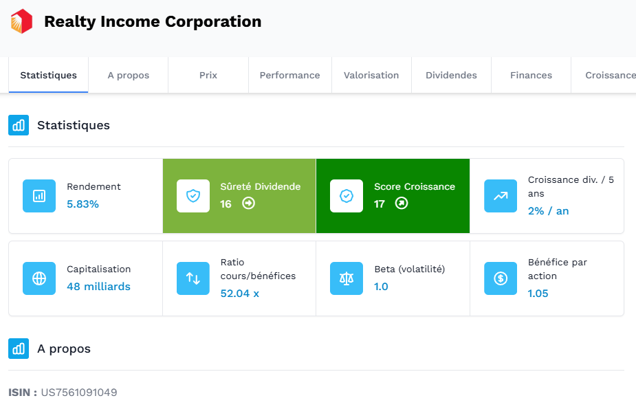Select the Statistiques tab
This screenshot has height=407, width=636.
[48, 75]
